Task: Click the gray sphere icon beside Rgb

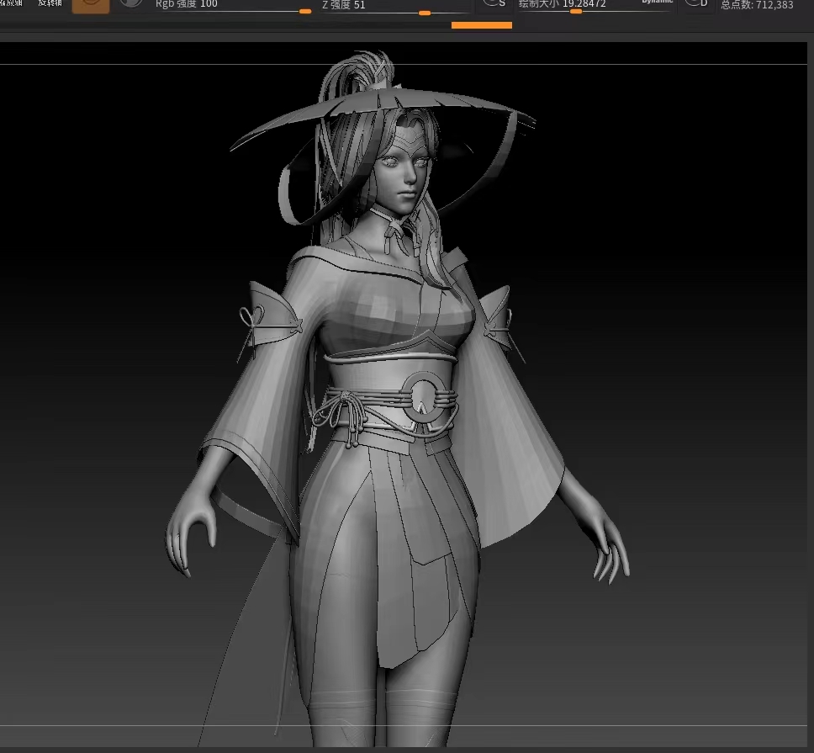Action: [x=130, y=4]
